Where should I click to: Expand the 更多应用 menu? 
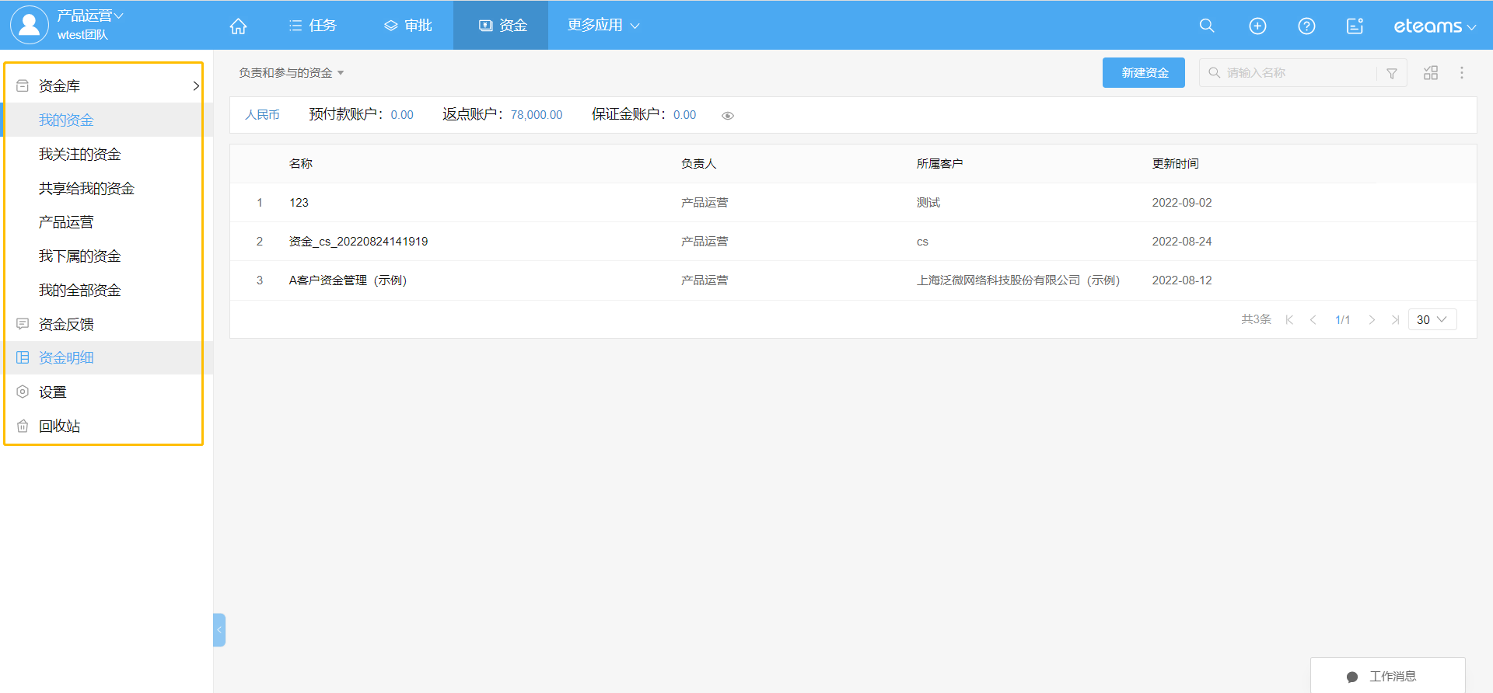point(603,26)
